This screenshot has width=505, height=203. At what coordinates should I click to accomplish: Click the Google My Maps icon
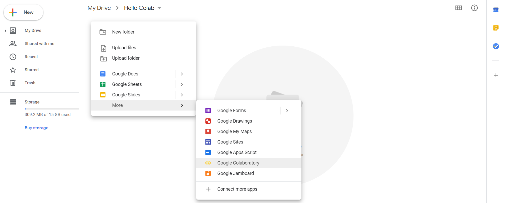coord(208,131)
